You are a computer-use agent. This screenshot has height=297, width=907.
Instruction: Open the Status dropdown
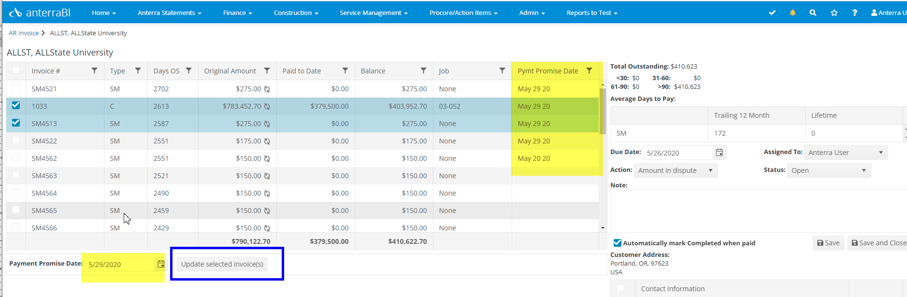tap(829, 170)
